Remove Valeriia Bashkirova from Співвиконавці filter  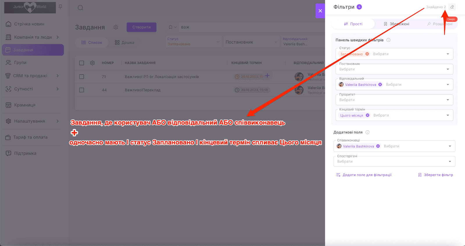pyautogui.click(x=378, y=146)
